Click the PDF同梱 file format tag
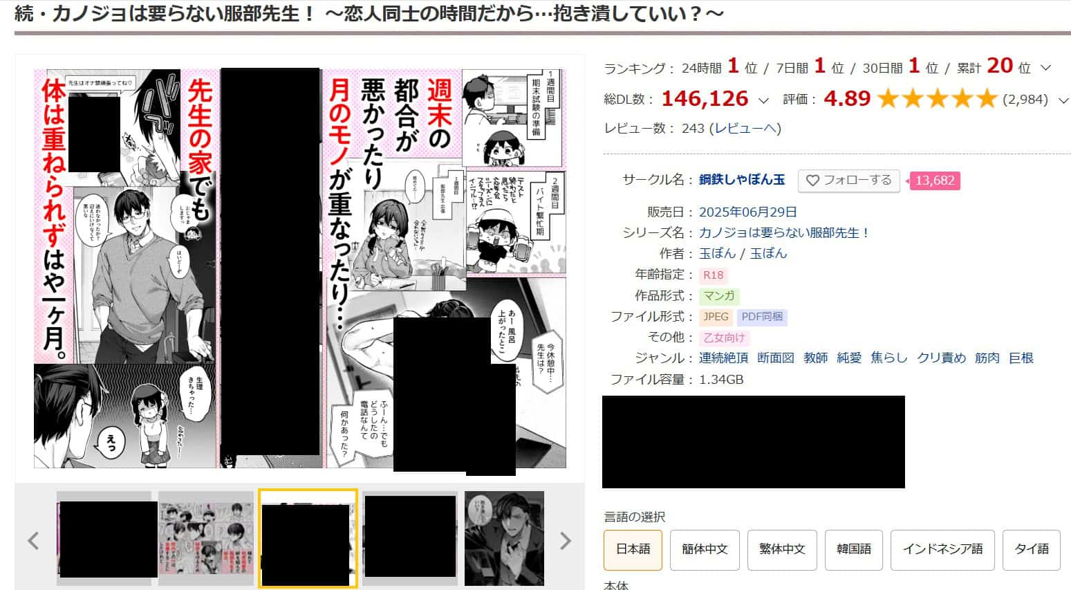 762,317
